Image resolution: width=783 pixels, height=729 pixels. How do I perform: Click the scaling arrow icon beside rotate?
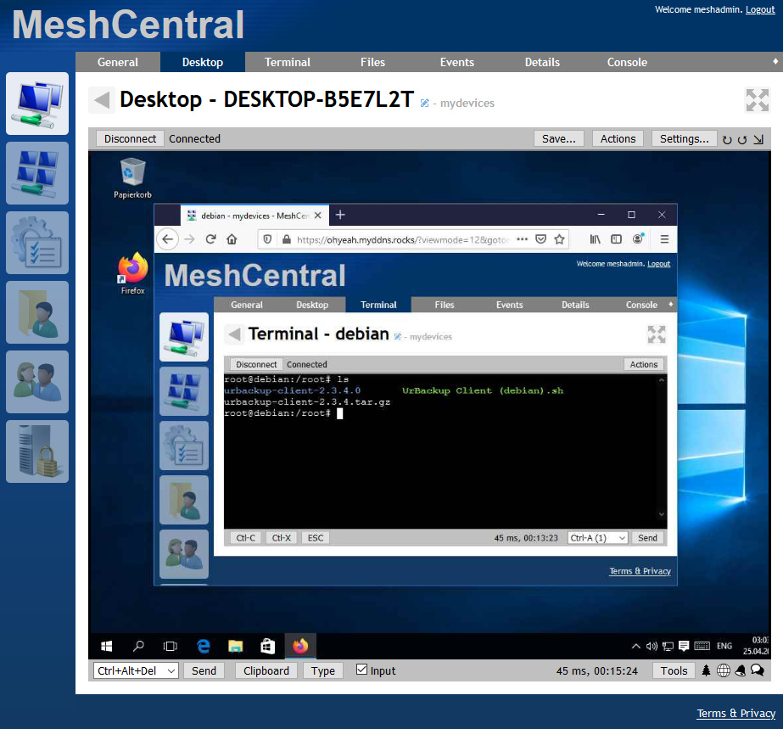(758, 140)
